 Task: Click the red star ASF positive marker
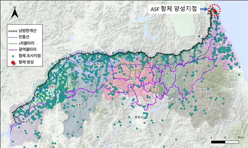(214, 10)
